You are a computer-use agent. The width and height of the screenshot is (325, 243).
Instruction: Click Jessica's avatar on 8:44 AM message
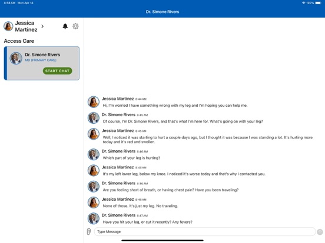94,102
